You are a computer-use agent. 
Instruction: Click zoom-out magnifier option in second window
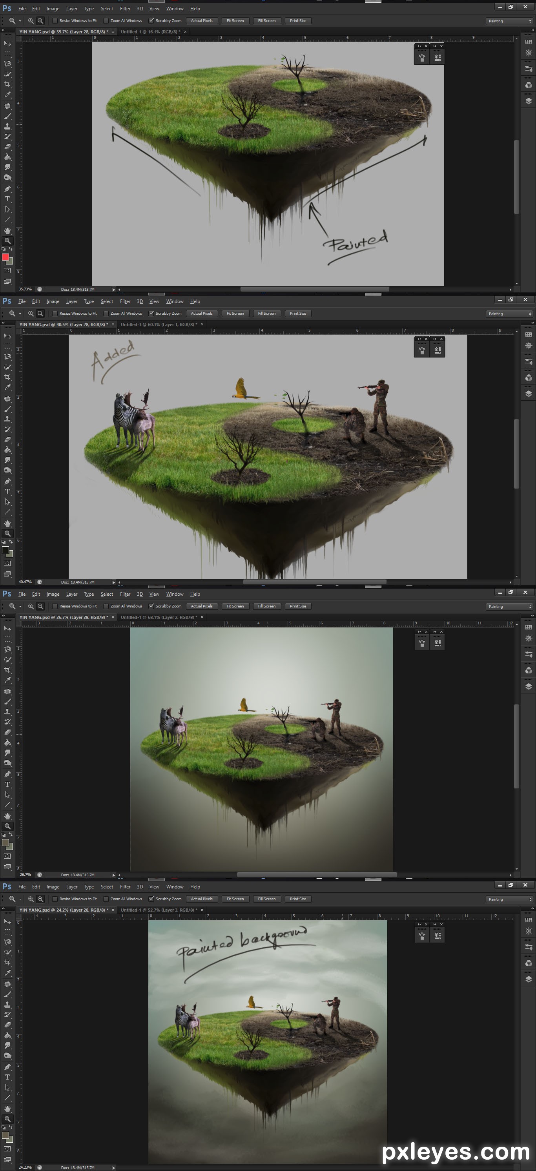[40, 314]
